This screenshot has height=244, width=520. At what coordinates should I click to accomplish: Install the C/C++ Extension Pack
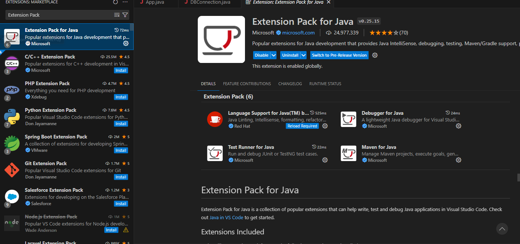(x=121, y=70)
